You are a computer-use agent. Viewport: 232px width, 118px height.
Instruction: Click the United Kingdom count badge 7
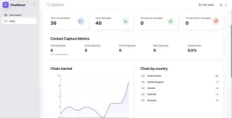(x=217, y=82)
